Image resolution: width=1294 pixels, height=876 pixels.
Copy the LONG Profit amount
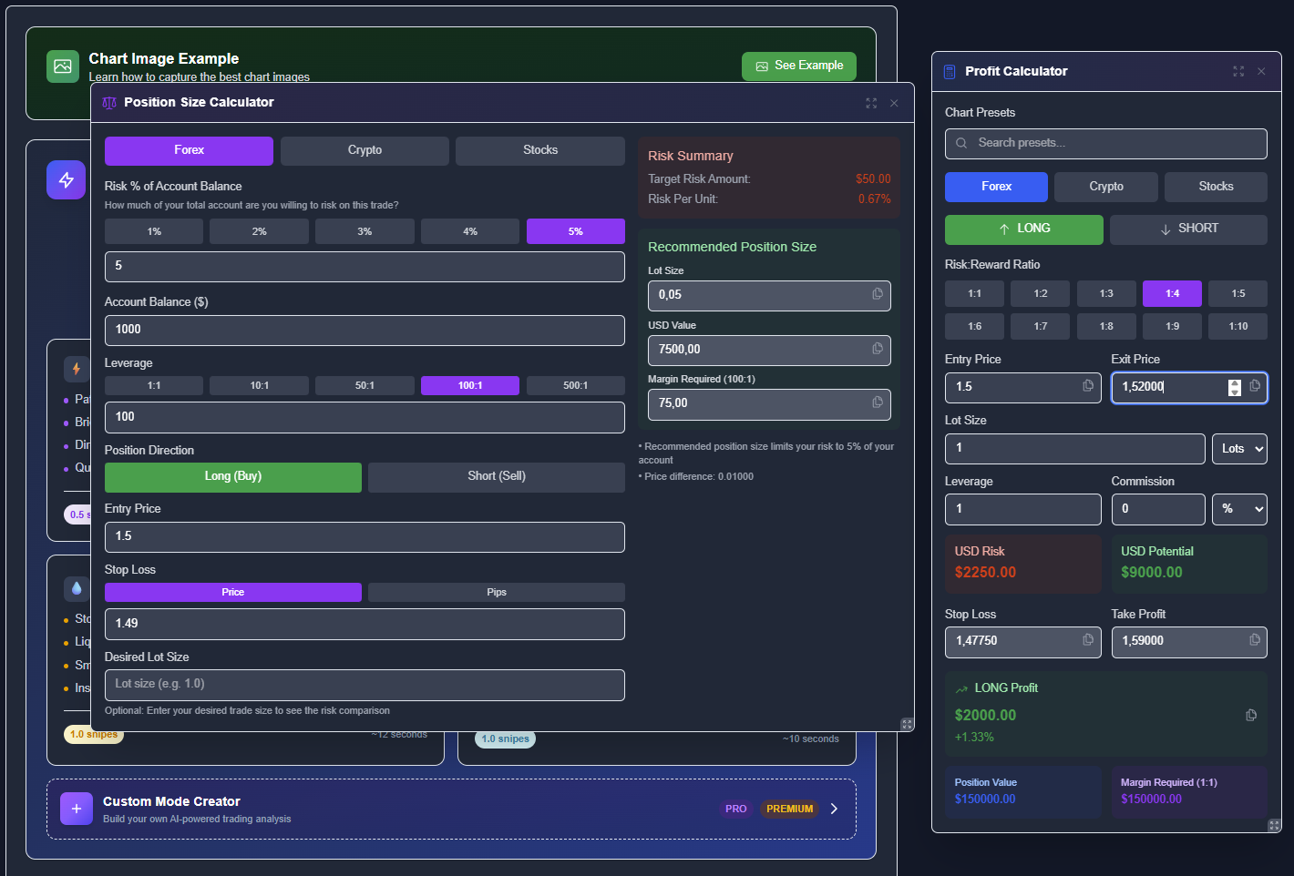1249,716
